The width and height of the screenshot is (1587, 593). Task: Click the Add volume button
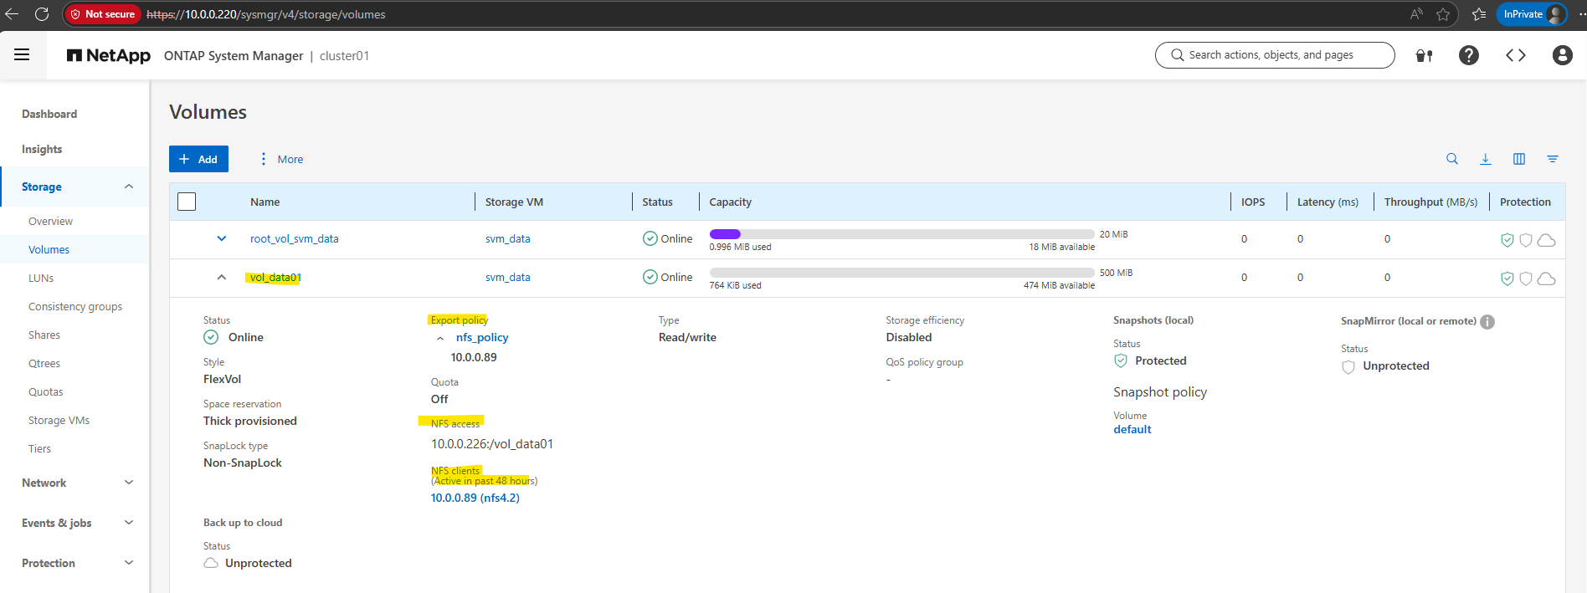click(x=198, y=159)
